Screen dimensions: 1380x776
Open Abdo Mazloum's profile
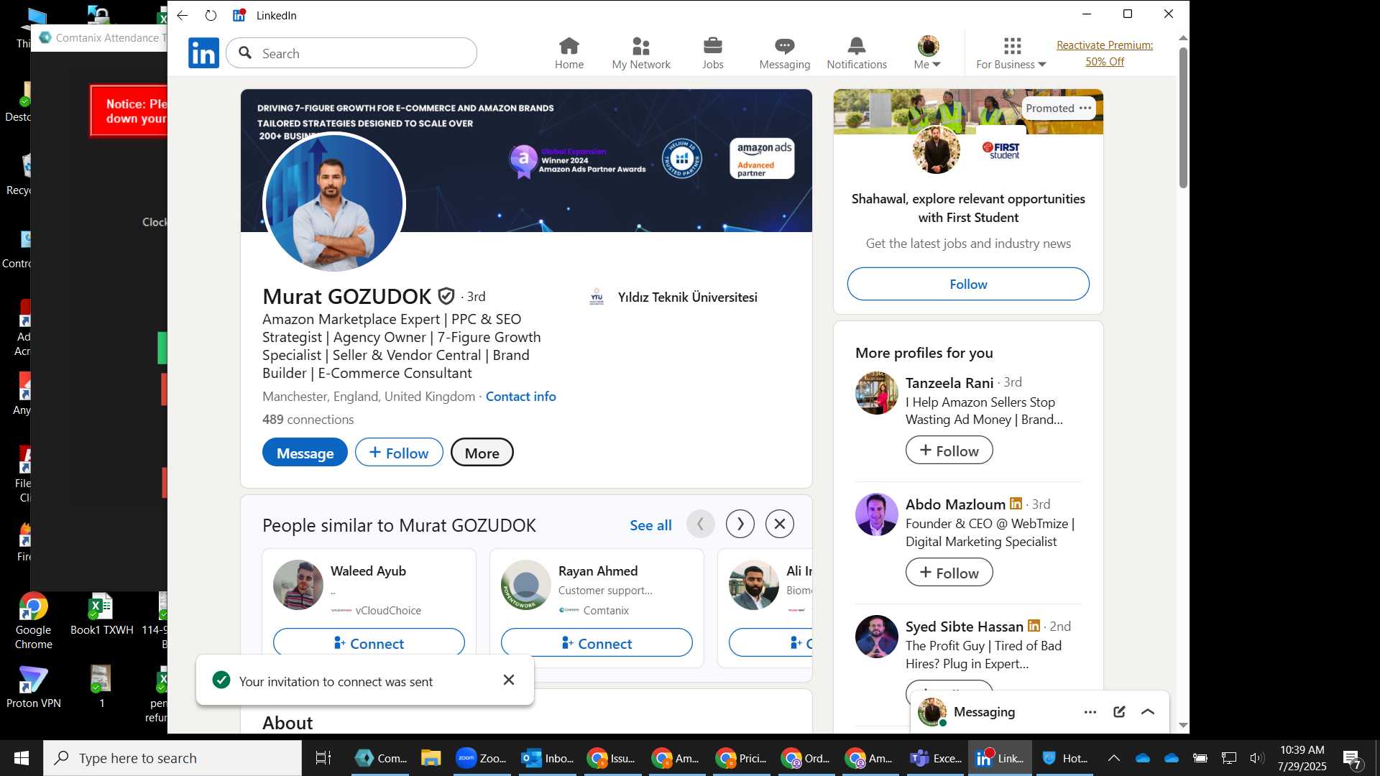pyautogui.click(x=955, y=504)
